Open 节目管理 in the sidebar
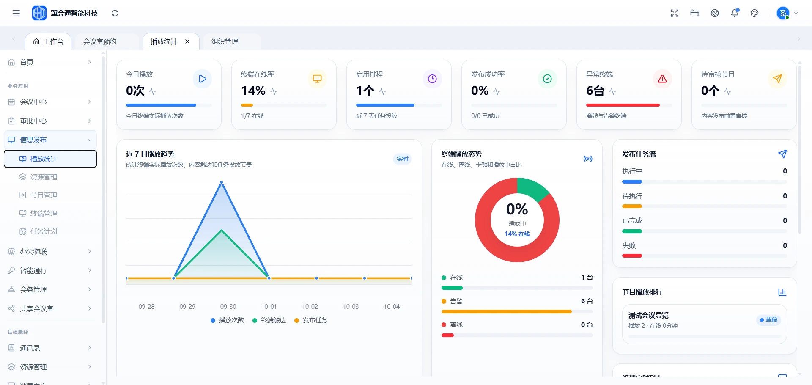Screen dimensions: 812x385 point(50,195)
